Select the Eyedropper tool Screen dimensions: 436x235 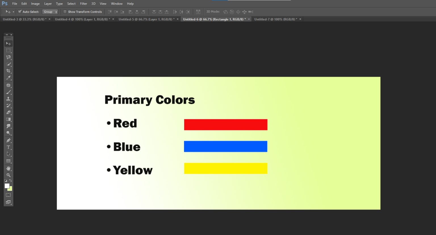click(x=9, y=78)
